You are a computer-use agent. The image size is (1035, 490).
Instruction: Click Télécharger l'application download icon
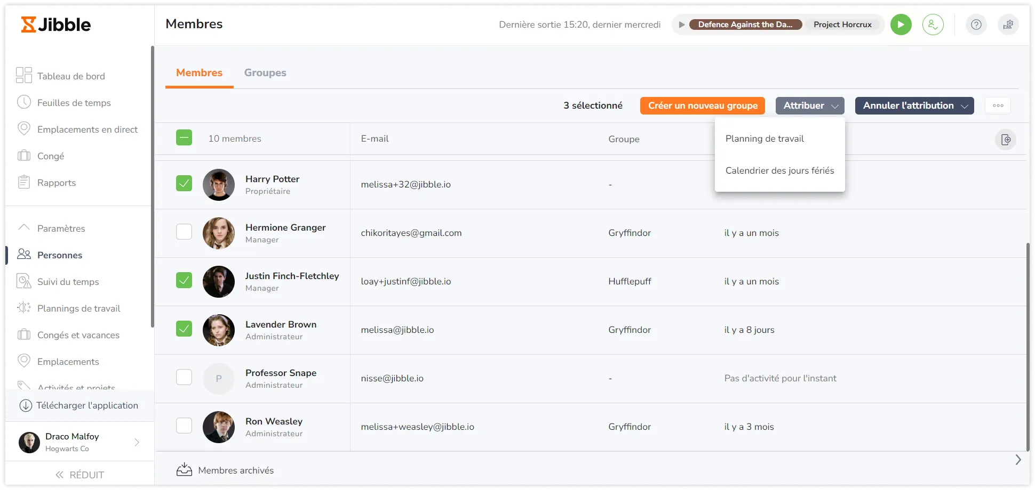(x=26, y=405)
